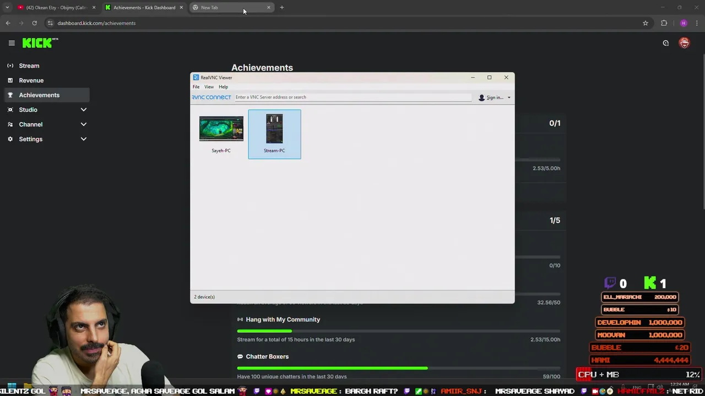The image size is (705, 396).
Task: Maximize the RealVNC Viewer window
Action: click(489, 78)
